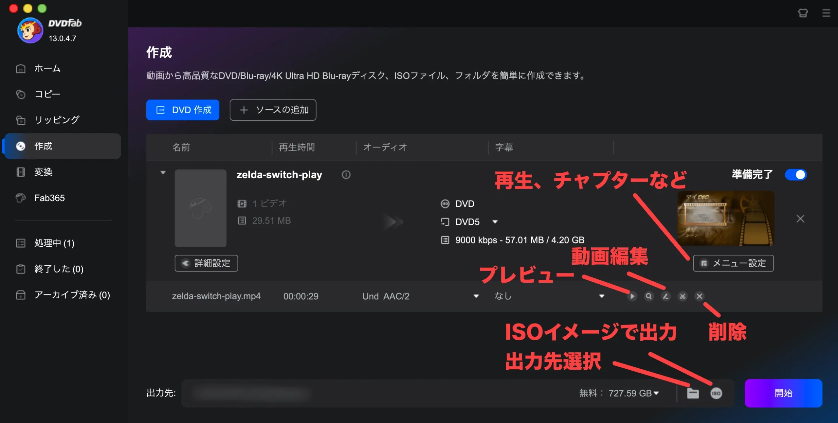Click the ISO image output icon
The image size is (838, 423).
click(716, 393)
